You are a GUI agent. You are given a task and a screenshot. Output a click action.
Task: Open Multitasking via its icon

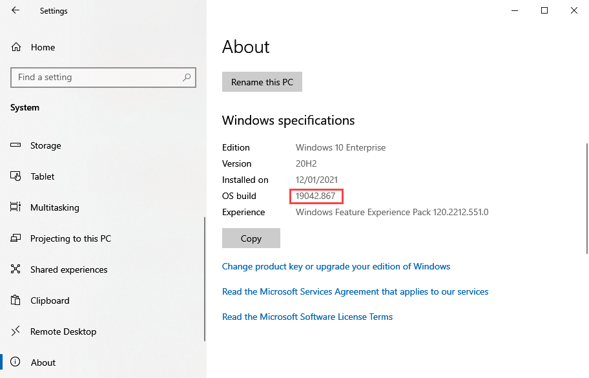pyautogui.click(x=16, y=207)
